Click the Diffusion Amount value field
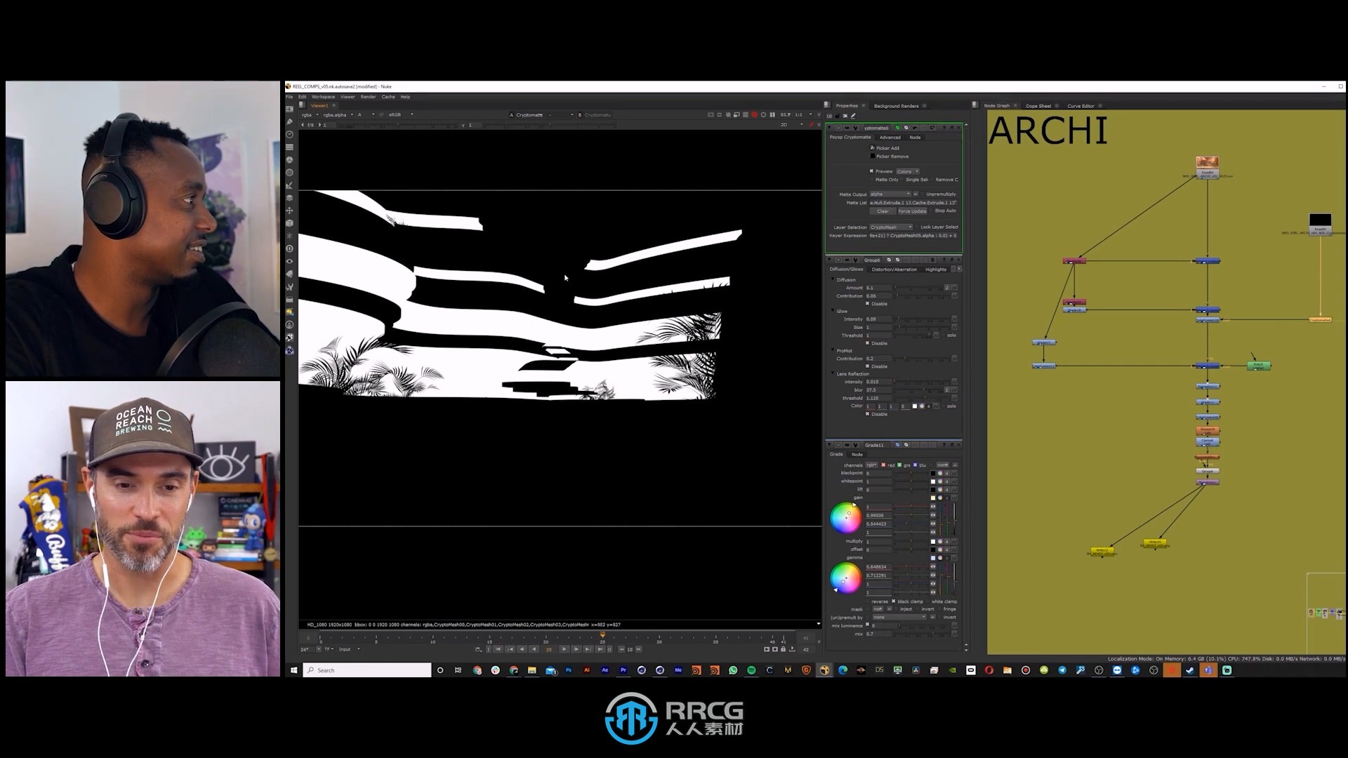Viewport: 1348px width, 758px height. click(878, 288)
